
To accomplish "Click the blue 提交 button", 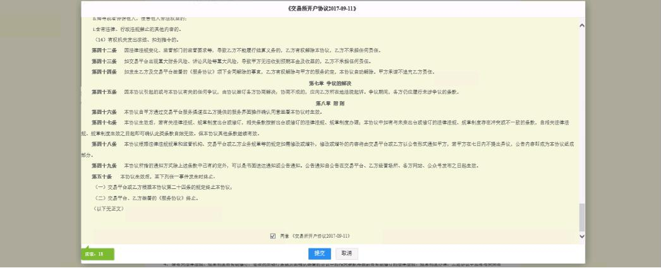I will [320, 253].
